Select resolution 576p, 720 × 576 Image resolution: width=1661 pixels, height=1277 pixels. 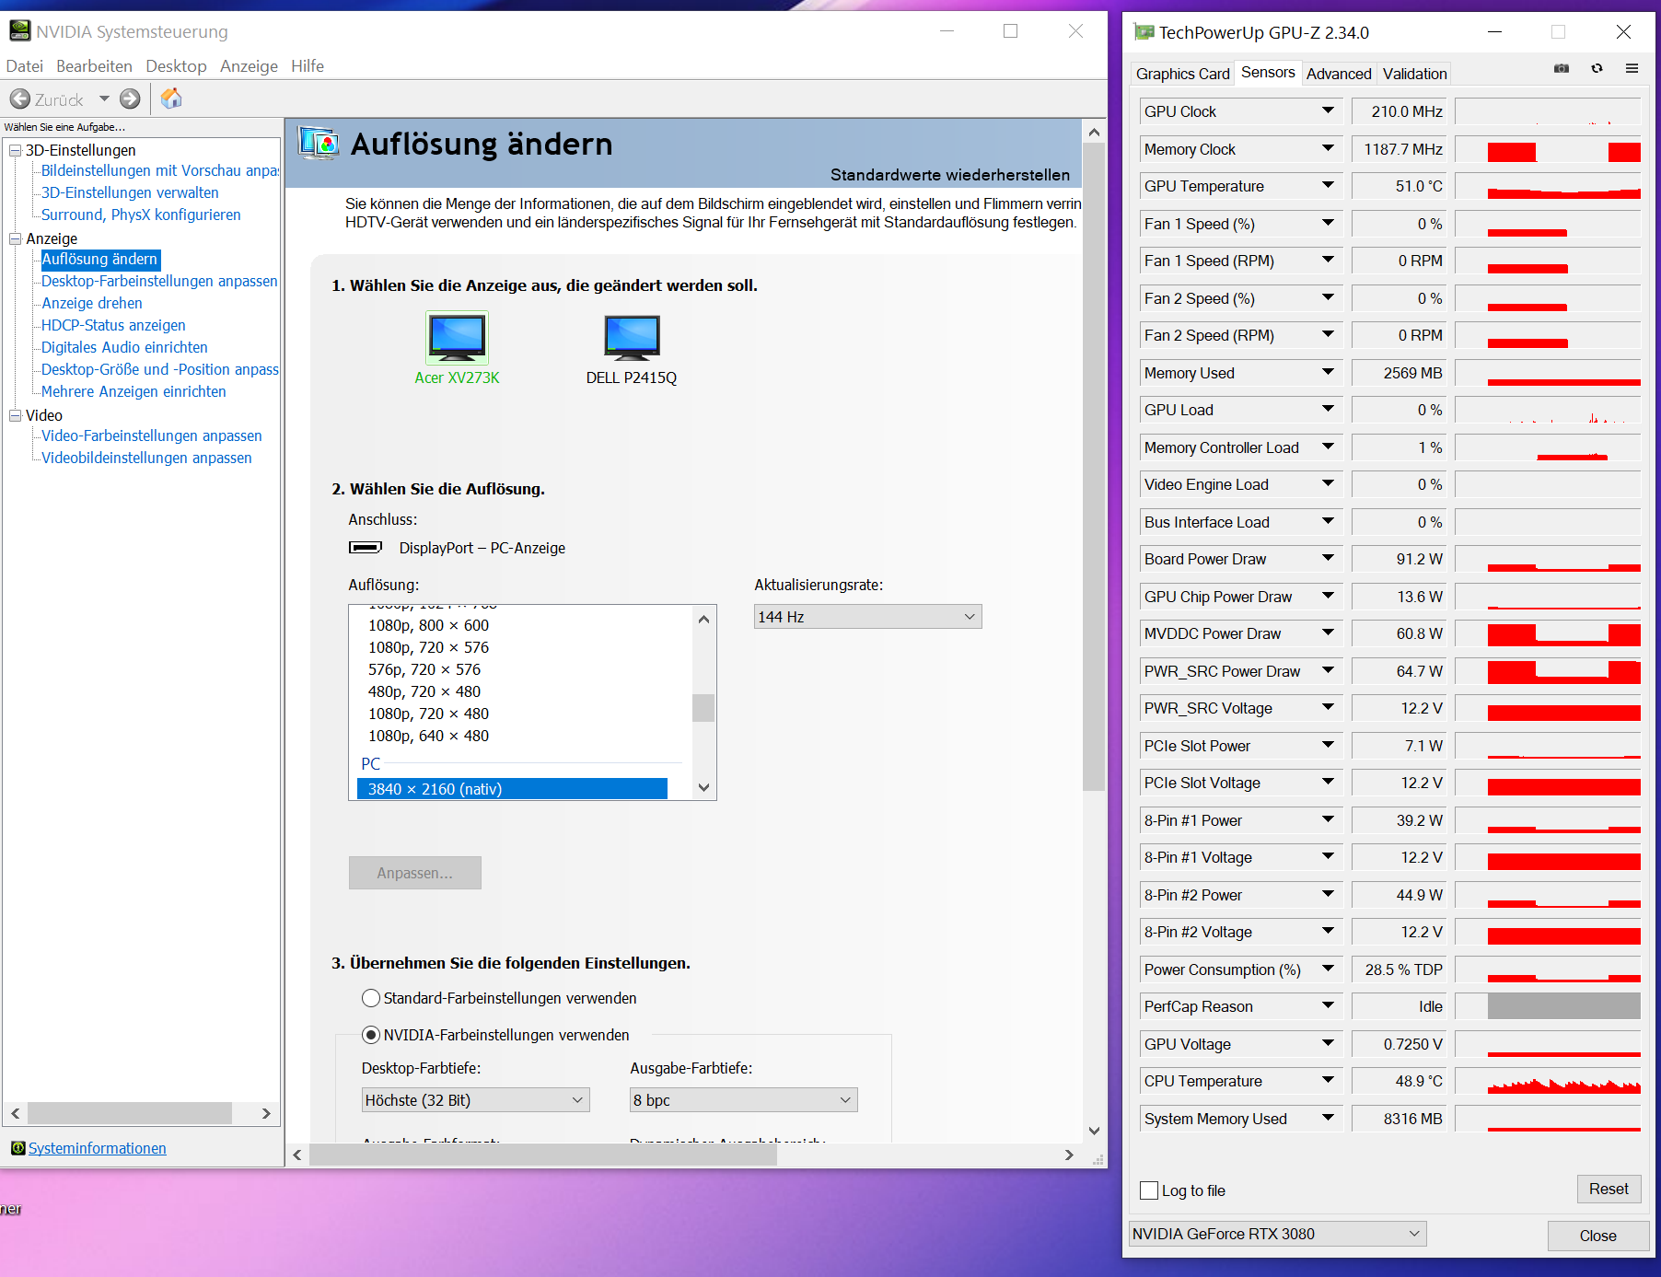[x=424, y=669]
